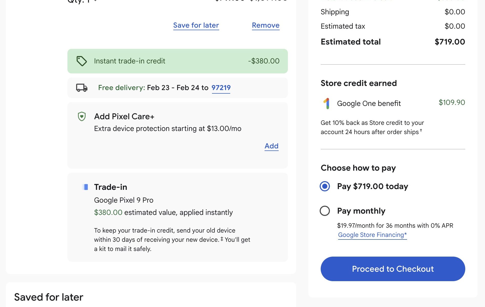Click the Saved for later heading
485x307 pixels.
click(x=49, y=297)
